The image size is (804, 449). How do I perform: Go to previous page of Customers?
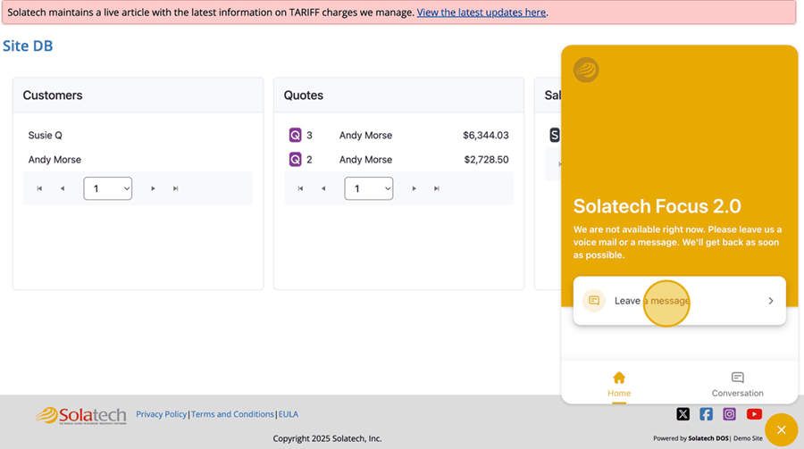63,188
